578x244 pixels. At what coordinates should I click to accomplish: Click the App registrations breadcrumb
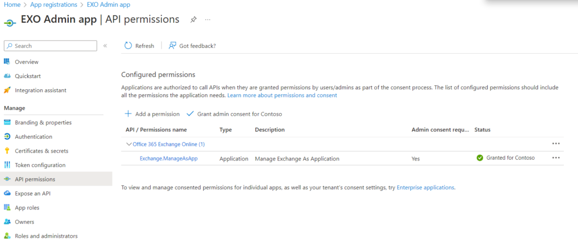click(54, 5)
